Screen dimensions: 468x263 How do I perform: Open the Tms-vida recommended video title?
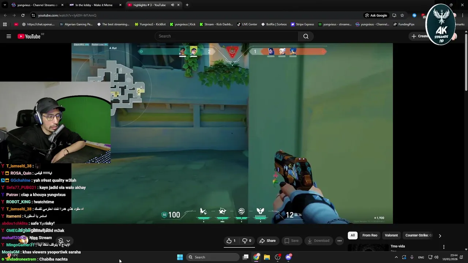pos(398,246)
